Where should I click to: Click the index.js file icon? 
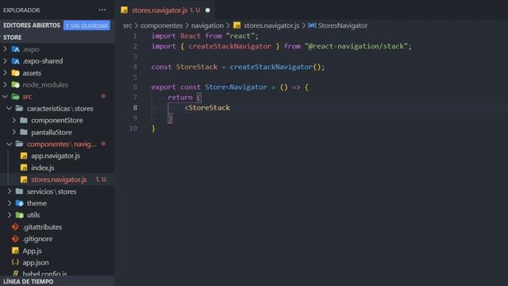(x=24, y=168)
